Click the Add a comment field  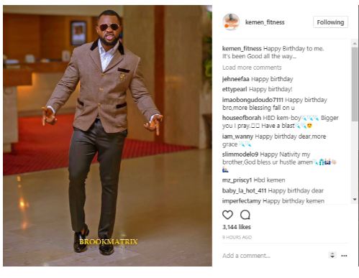click(x=273, y=256)
